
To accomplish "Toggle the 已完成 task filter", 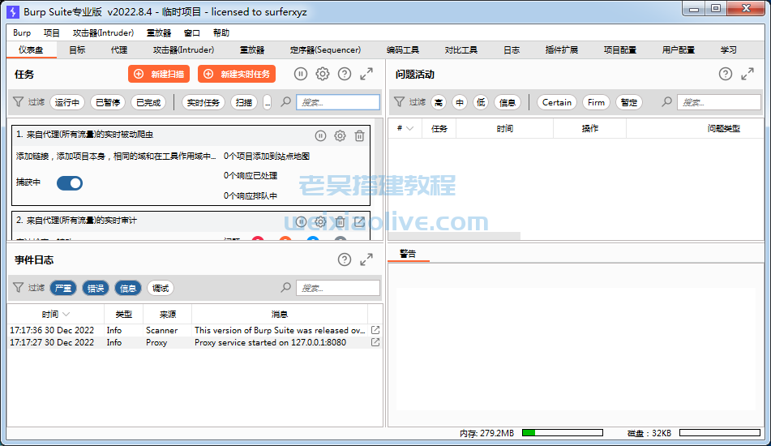I will [148, 102].
